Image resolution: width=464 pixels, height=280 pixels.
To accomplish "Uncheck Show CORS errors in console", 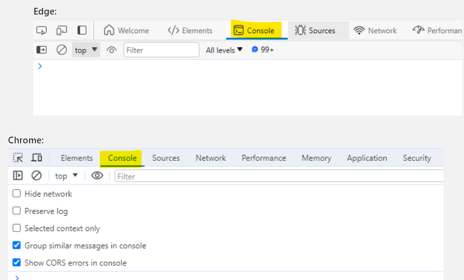I will pyautogui.click(x=16, y=262).
